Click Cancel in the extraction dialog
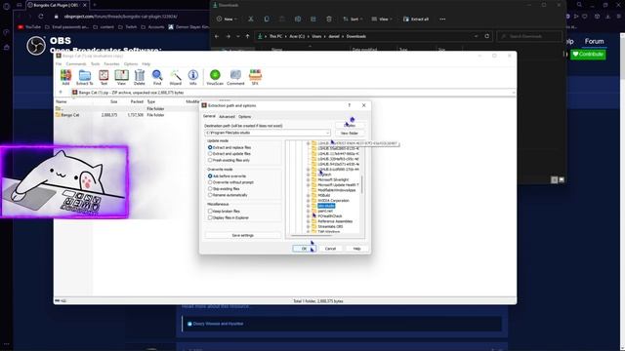 pos(330,249)
